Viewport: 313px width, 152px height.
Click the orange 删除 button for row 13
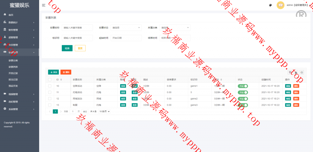pos(296,105)
